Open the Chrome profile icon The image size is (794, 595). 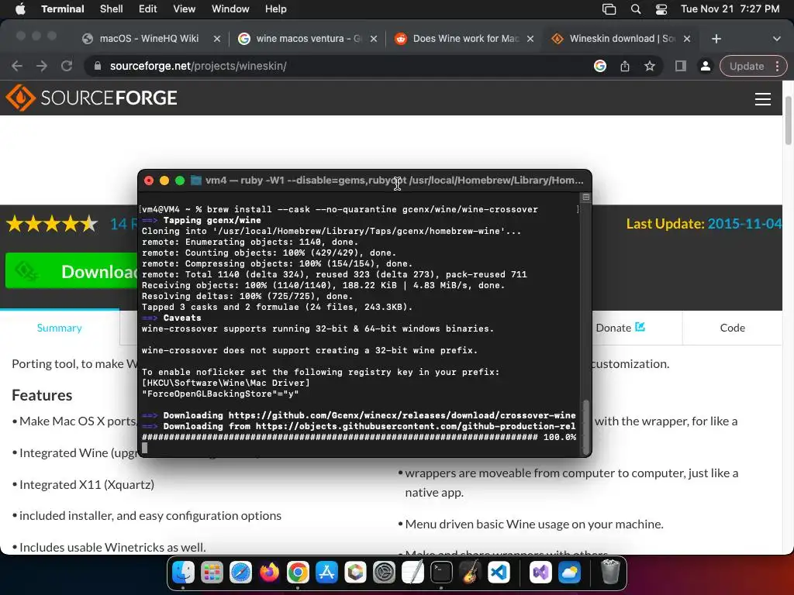coord(705,66)
